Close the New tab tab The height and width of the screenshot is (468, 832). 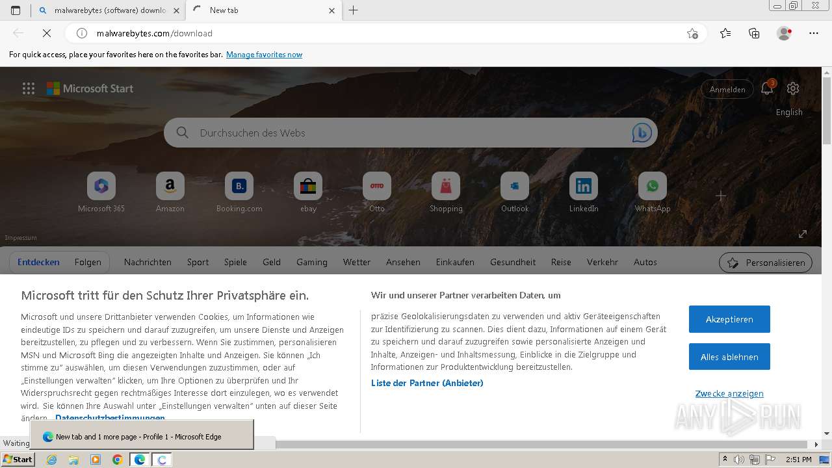point(332,10)
